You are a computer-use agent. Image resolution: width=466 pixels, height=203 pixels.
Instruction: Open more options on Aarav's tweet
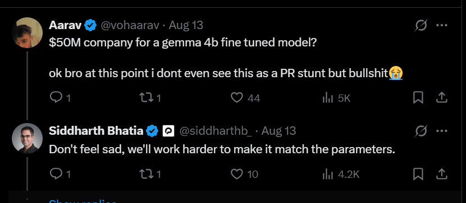click(442, 26)
